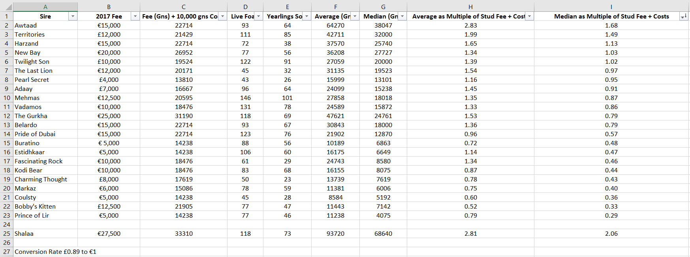The width and height of the screenshot is (690, 257).
Task: Select column A header
Action: 45,7
